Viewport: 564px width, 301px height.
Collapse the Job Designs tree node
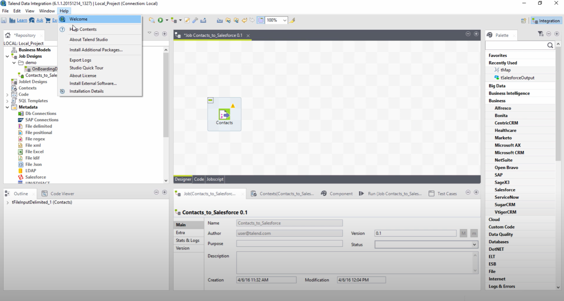tap(7, 56)
